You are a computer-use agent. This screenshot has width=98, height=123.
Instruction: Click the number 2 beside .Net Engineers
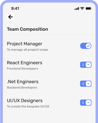pos(83,84)
